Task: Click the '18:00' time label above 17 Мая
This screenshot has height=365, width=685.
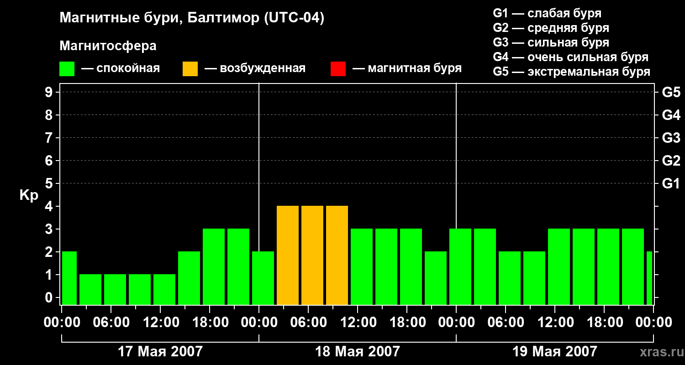Action: coord(210,323)
